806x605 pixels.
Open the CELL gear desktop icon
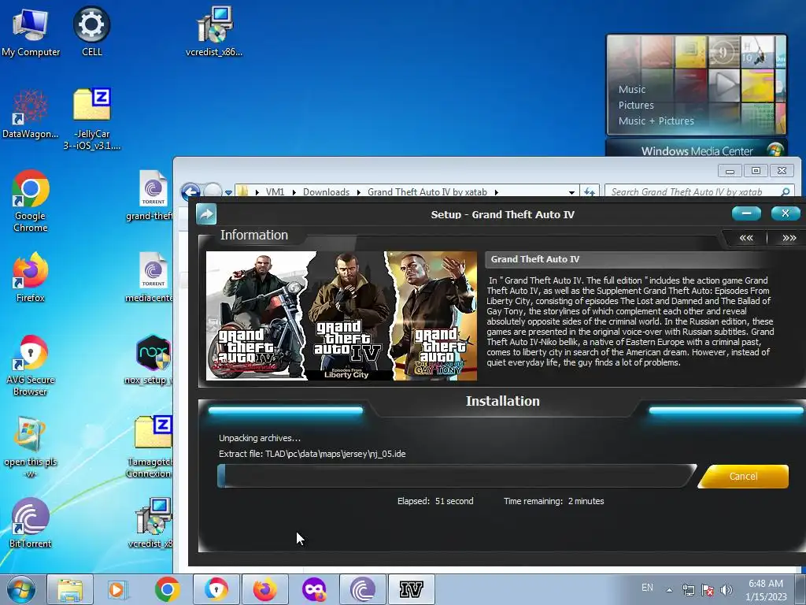click(91, 32)
